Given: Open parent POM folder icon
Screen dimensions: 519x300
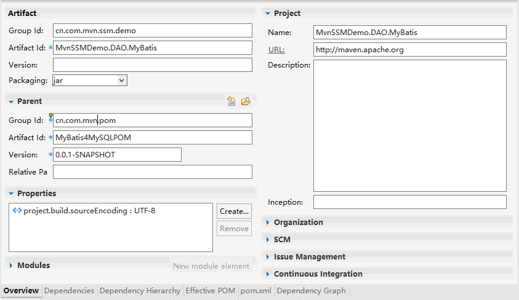Looking at the screenshot, I should pyautogui.click(x=246, y=101).
